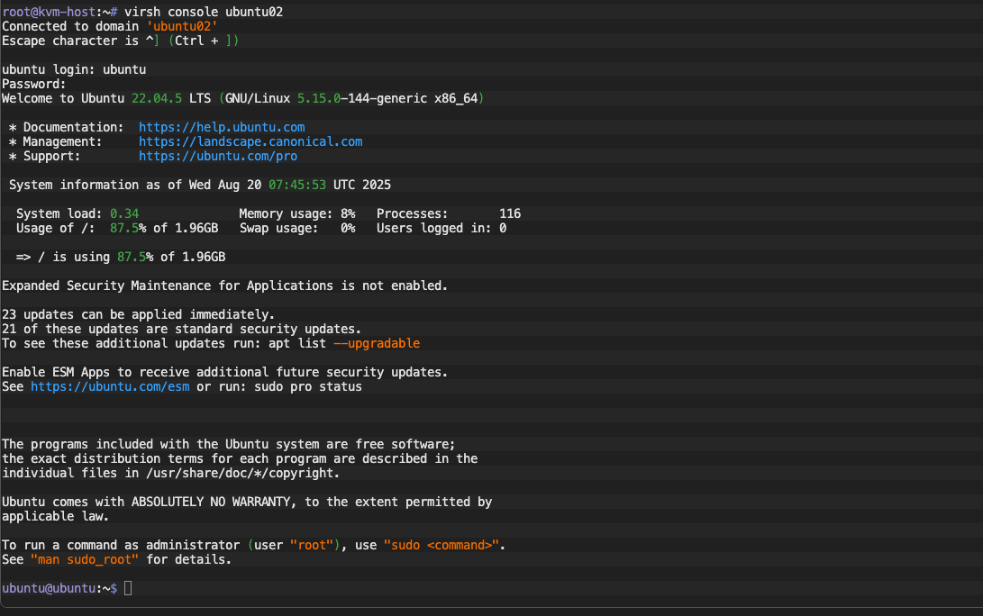Click the ubuntu@ubuntu prompt text
This screenshot has height=616, width=983.
click(54, 588)
